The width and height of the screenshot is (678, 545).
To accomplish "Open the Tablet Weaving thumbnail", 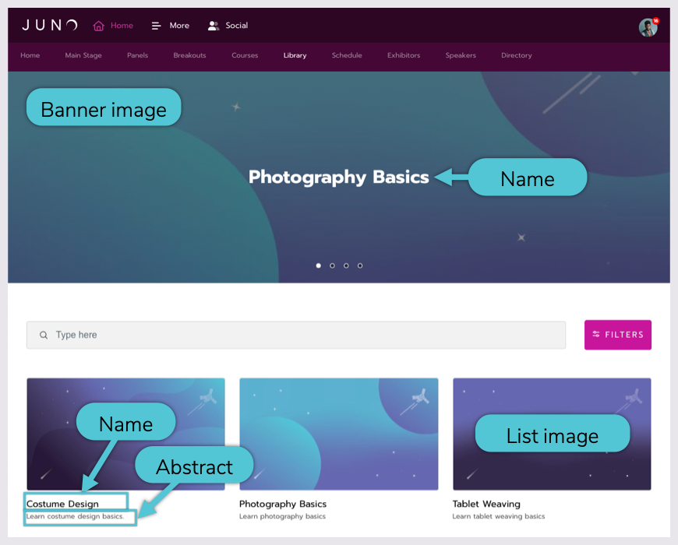I will point(552,434).
